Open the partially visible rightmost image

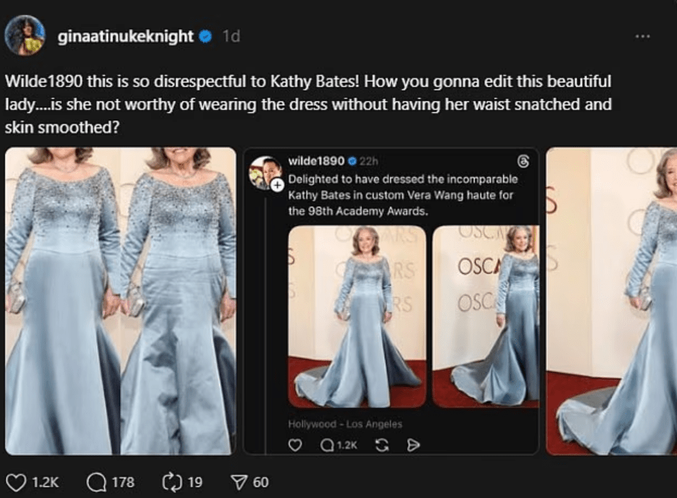[611, 301]
